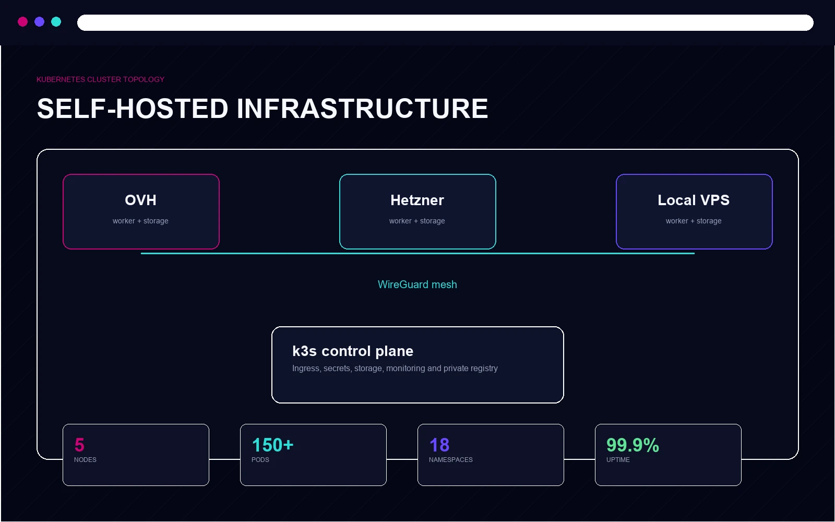This screenshot has height=522, width=835.
Task: Click the 18 Namespaces stat card
Action: [491, 455]
